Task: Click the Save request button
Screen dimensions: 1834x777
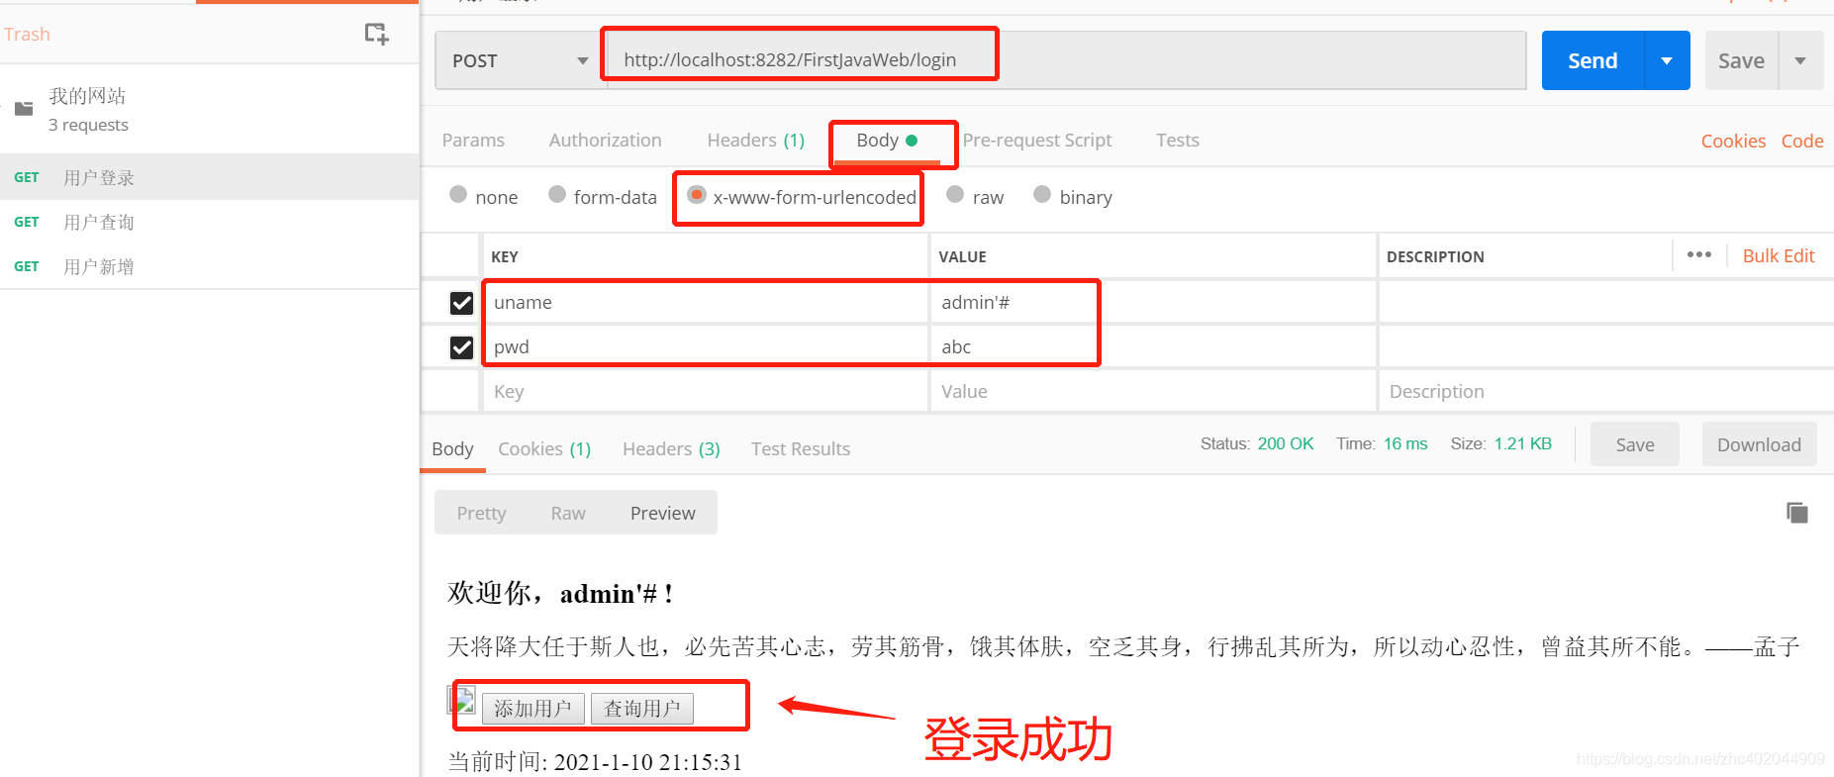Action: click(1741, 60)
